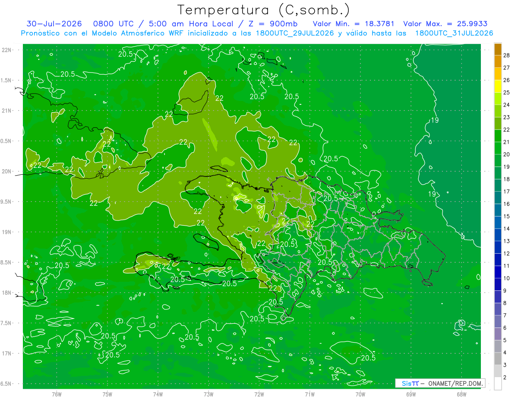Click the "74W" longitude axis label
The width and height of the screenshot is (518, 400).
pyautogui.click(x=158, y=394)
